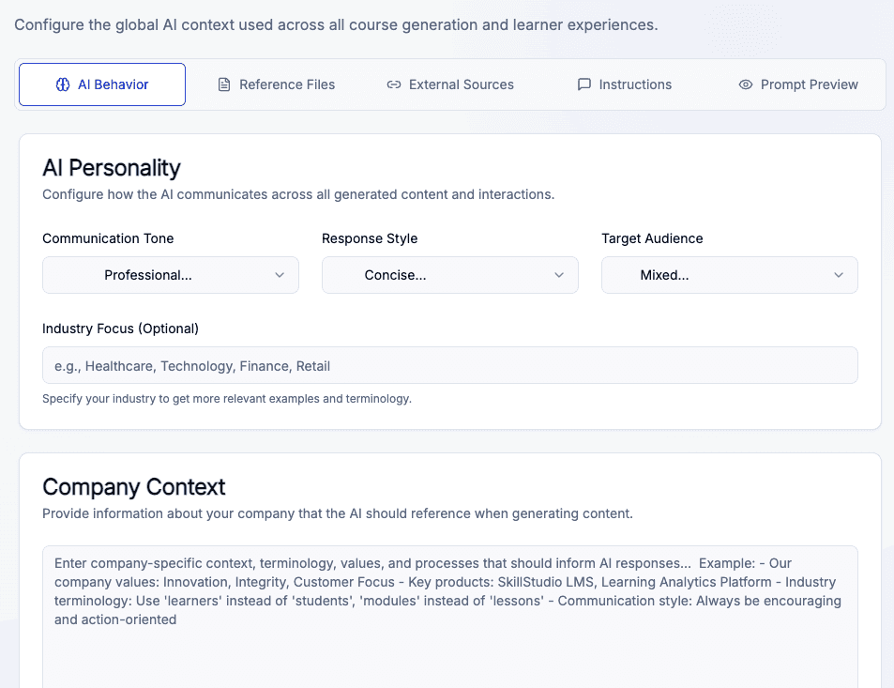Switch to the Reference Files tab
Screen dimensions: 894x688
click(286, 84)
